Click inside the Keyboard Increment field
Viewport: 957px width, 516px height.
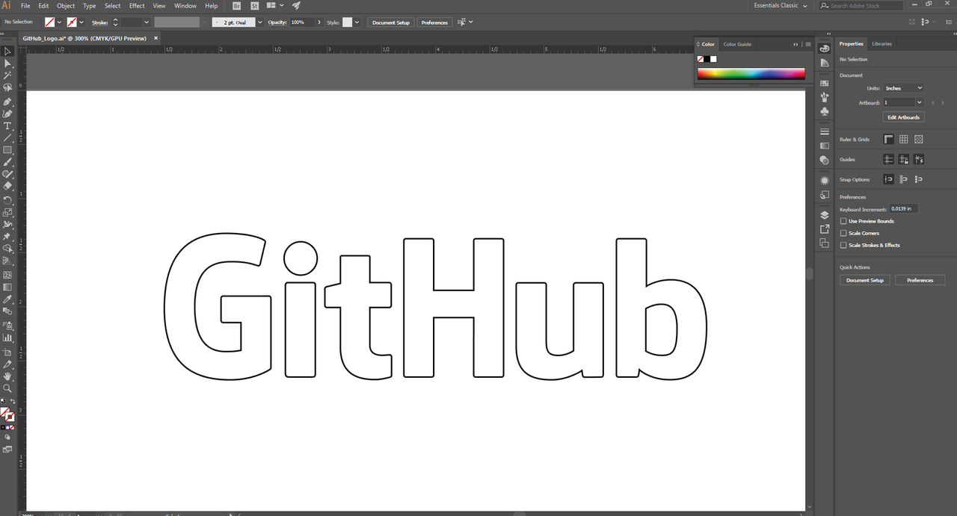click(902, 209)
